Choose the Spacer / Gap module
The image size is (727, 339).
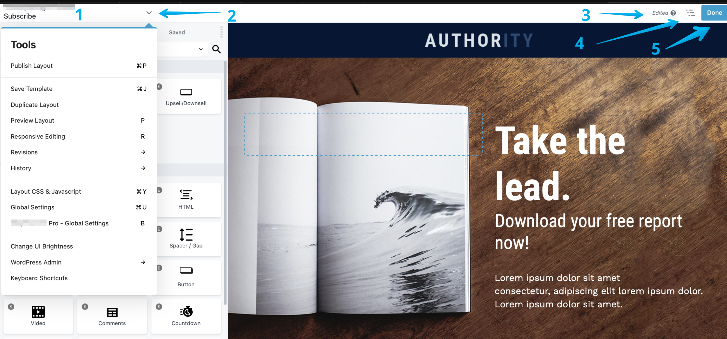(186, 238)
